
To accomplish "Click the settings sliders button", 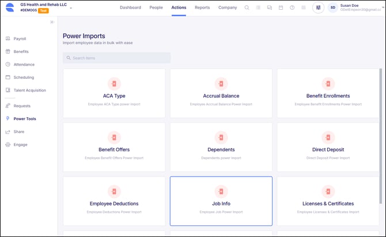I will 318,7.
